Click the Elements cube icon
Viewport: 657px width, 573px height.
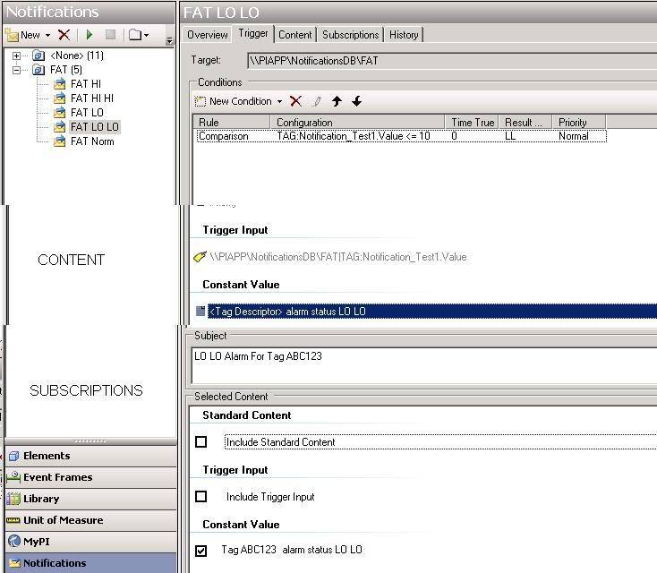coord(13,456)
